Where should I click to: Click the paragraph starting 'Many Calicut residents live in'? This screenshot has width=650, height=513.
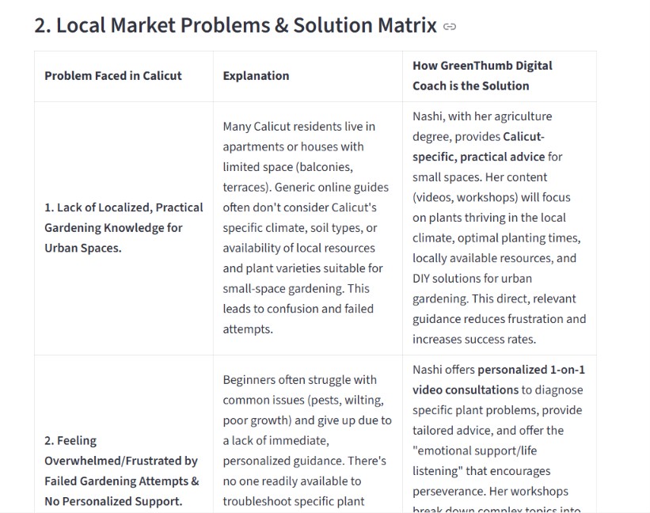pyautogui.click(x=306, y=227)
